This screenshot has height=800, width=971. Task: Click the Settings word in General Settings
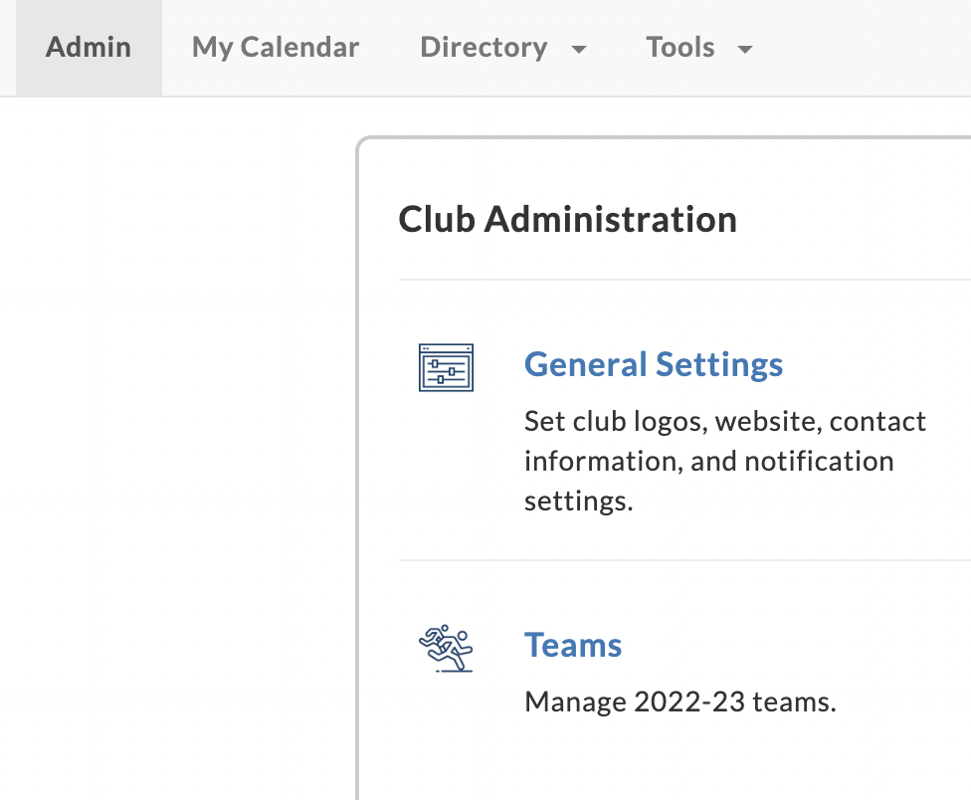(719, 365)
